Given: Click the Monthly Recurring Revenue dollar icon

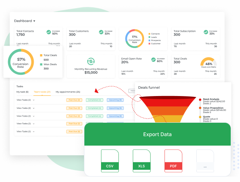Looking at the screenshot, I should click(91, 62).
